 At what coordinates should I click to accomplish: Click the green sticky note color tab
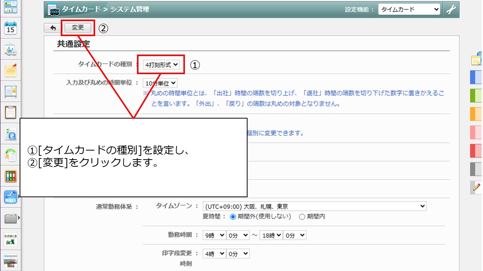(x=476, y=96)
